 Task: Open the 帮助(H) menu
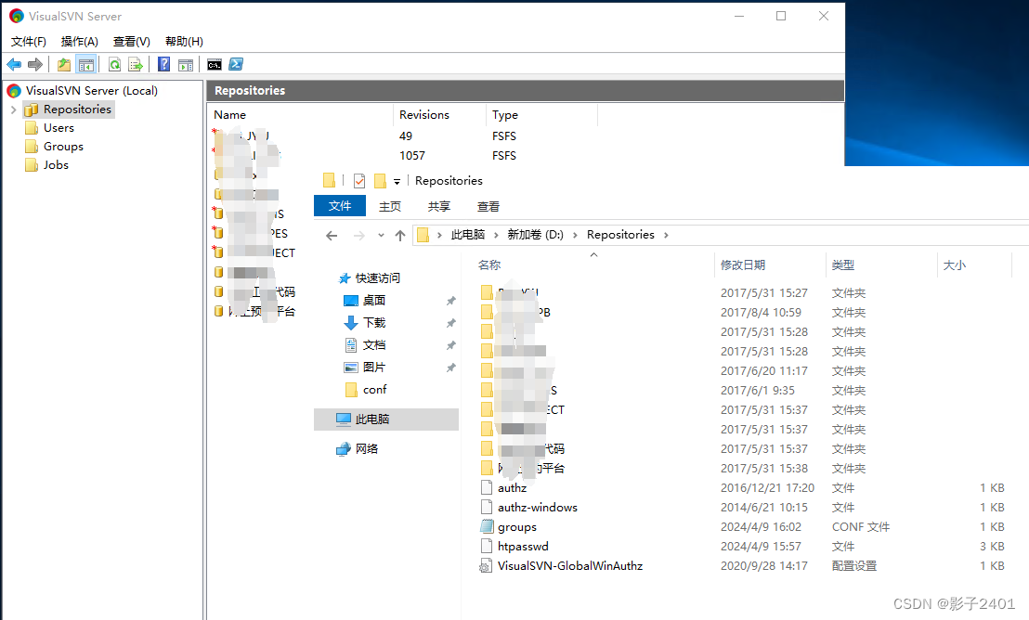click(184, 42)
